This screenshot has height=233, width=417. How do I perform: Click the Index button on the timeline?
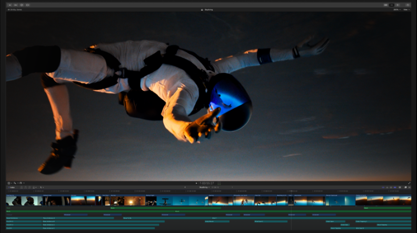(11, 187)
